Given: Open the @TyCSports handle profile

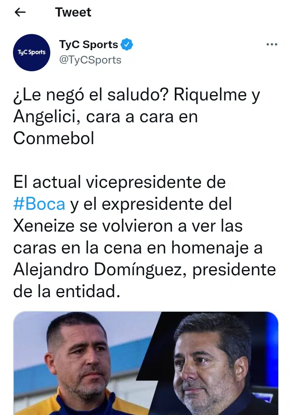Looking at the screenshot, I should [90, 60].
